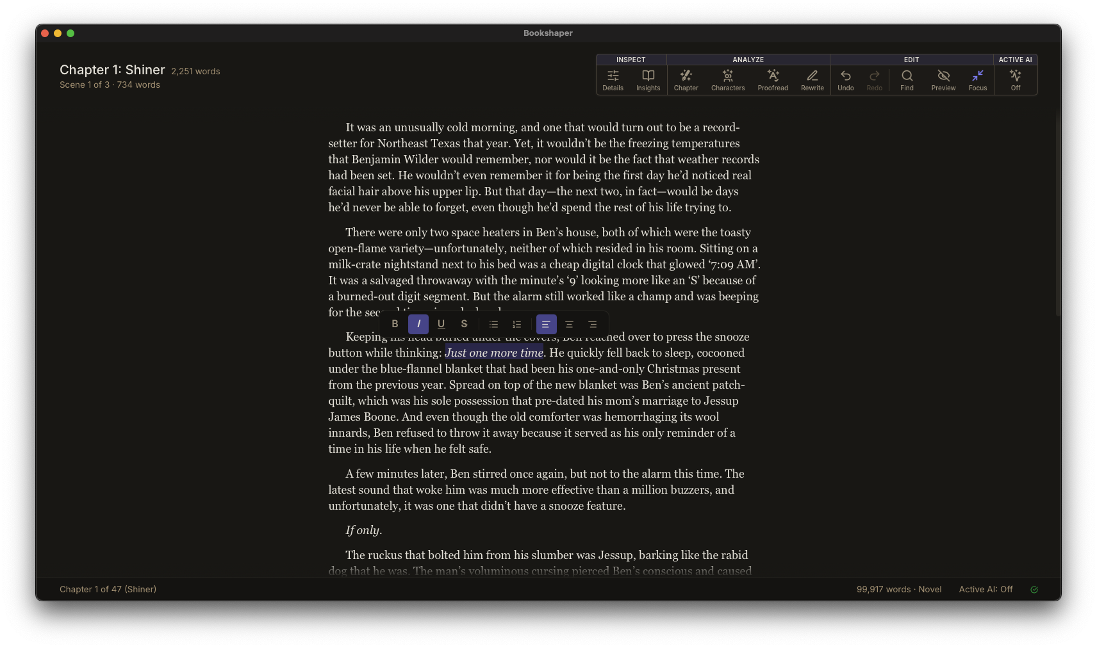Open the Rewrite tool
This screenshot has height=648, width=1097.
point(811,79)
